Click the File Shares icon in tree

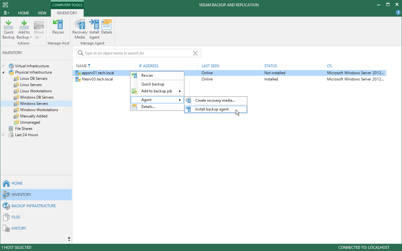point(11,129)
